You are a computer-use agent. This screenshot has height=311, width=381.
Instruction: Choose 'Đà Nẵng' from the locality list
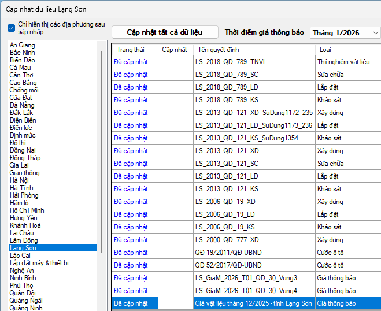pos(21,105)
